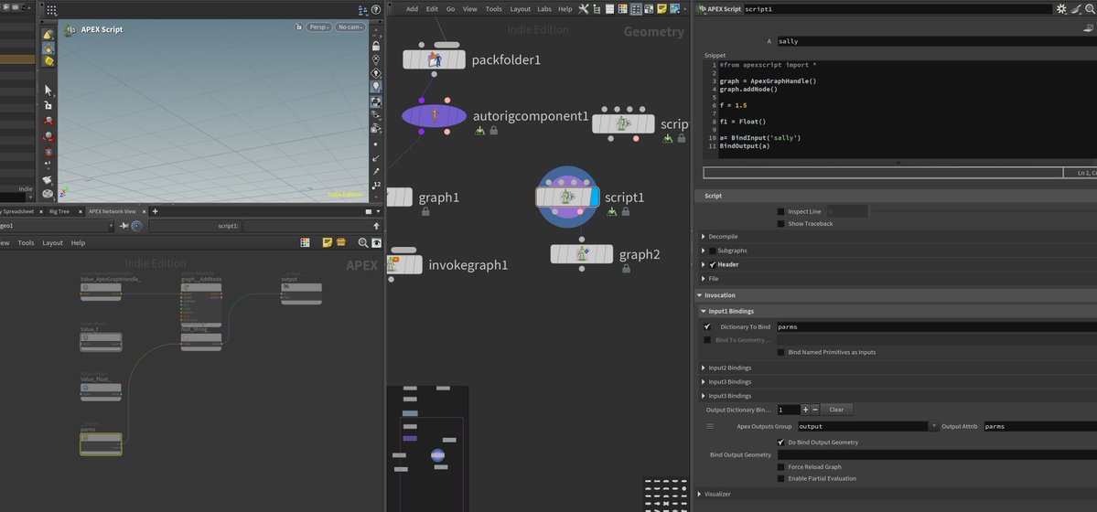
Task: Toggle the Header checkbox
Action: (713, 264)
